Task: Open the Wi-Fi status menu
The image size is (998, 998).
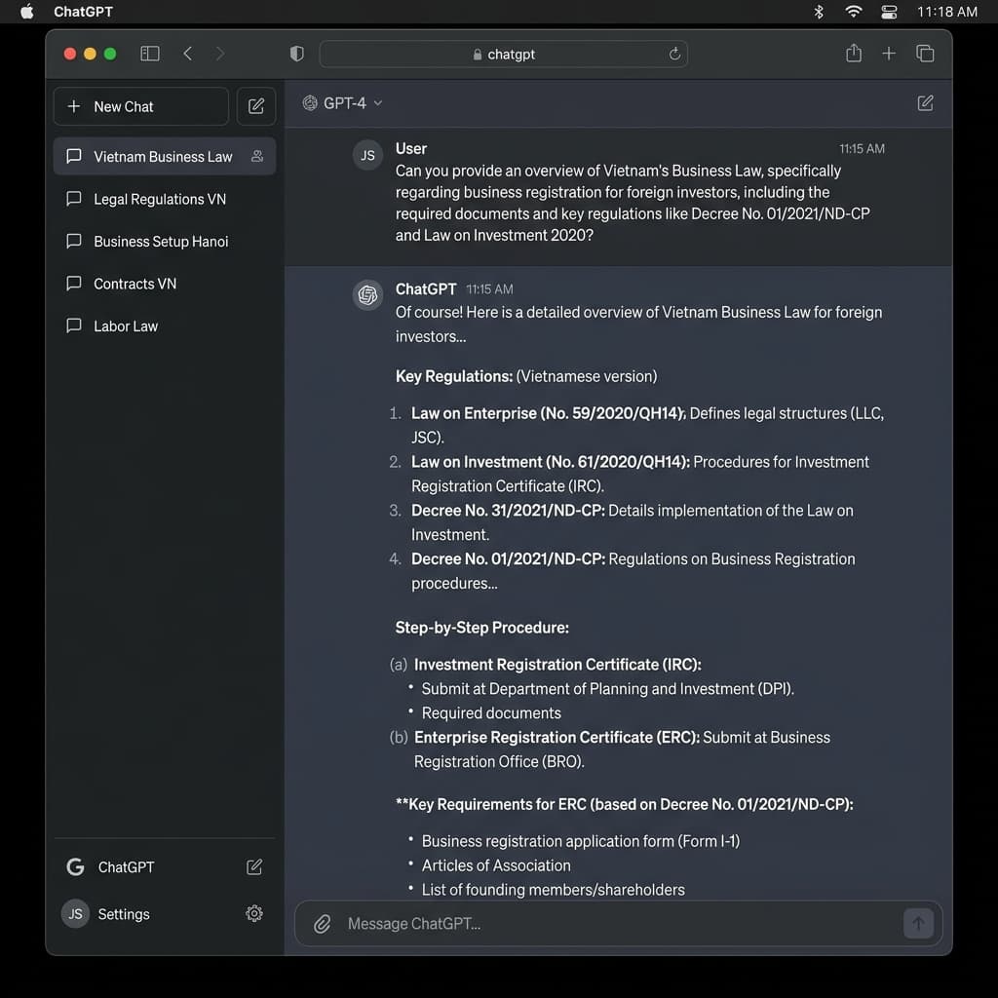Action: (x=853, y=12)
